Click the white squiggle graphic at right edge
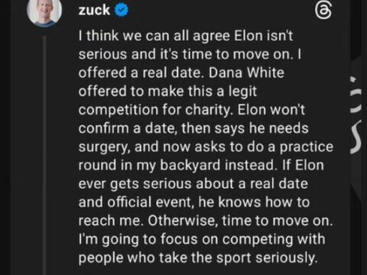 [356, 137]
